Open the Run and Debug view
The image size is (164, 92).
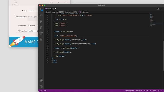41,27
